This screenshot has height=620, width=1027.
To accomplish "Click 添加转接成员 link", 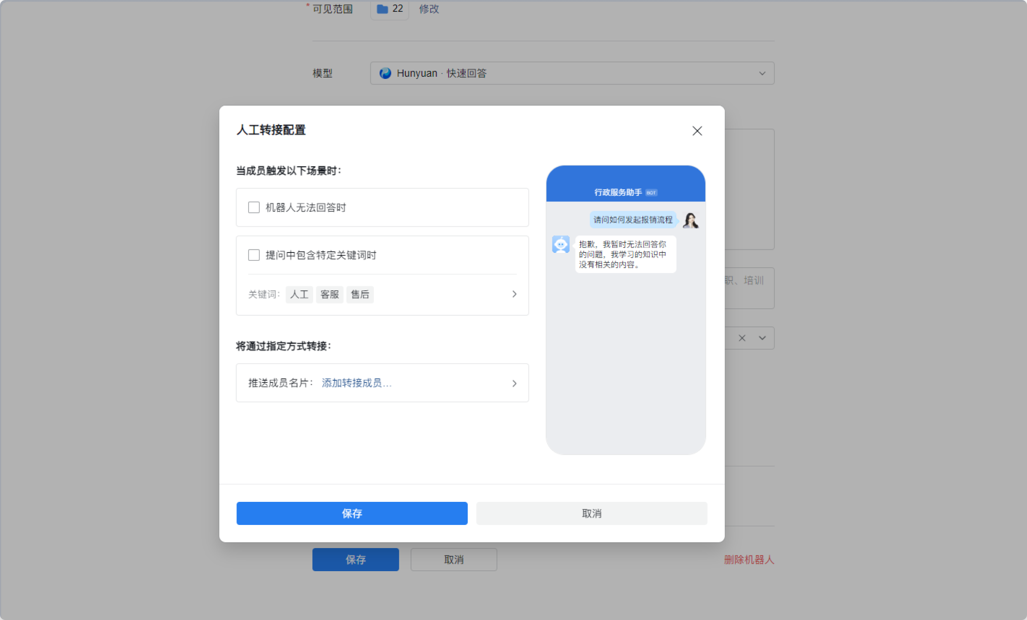I will tap(356, 383).
